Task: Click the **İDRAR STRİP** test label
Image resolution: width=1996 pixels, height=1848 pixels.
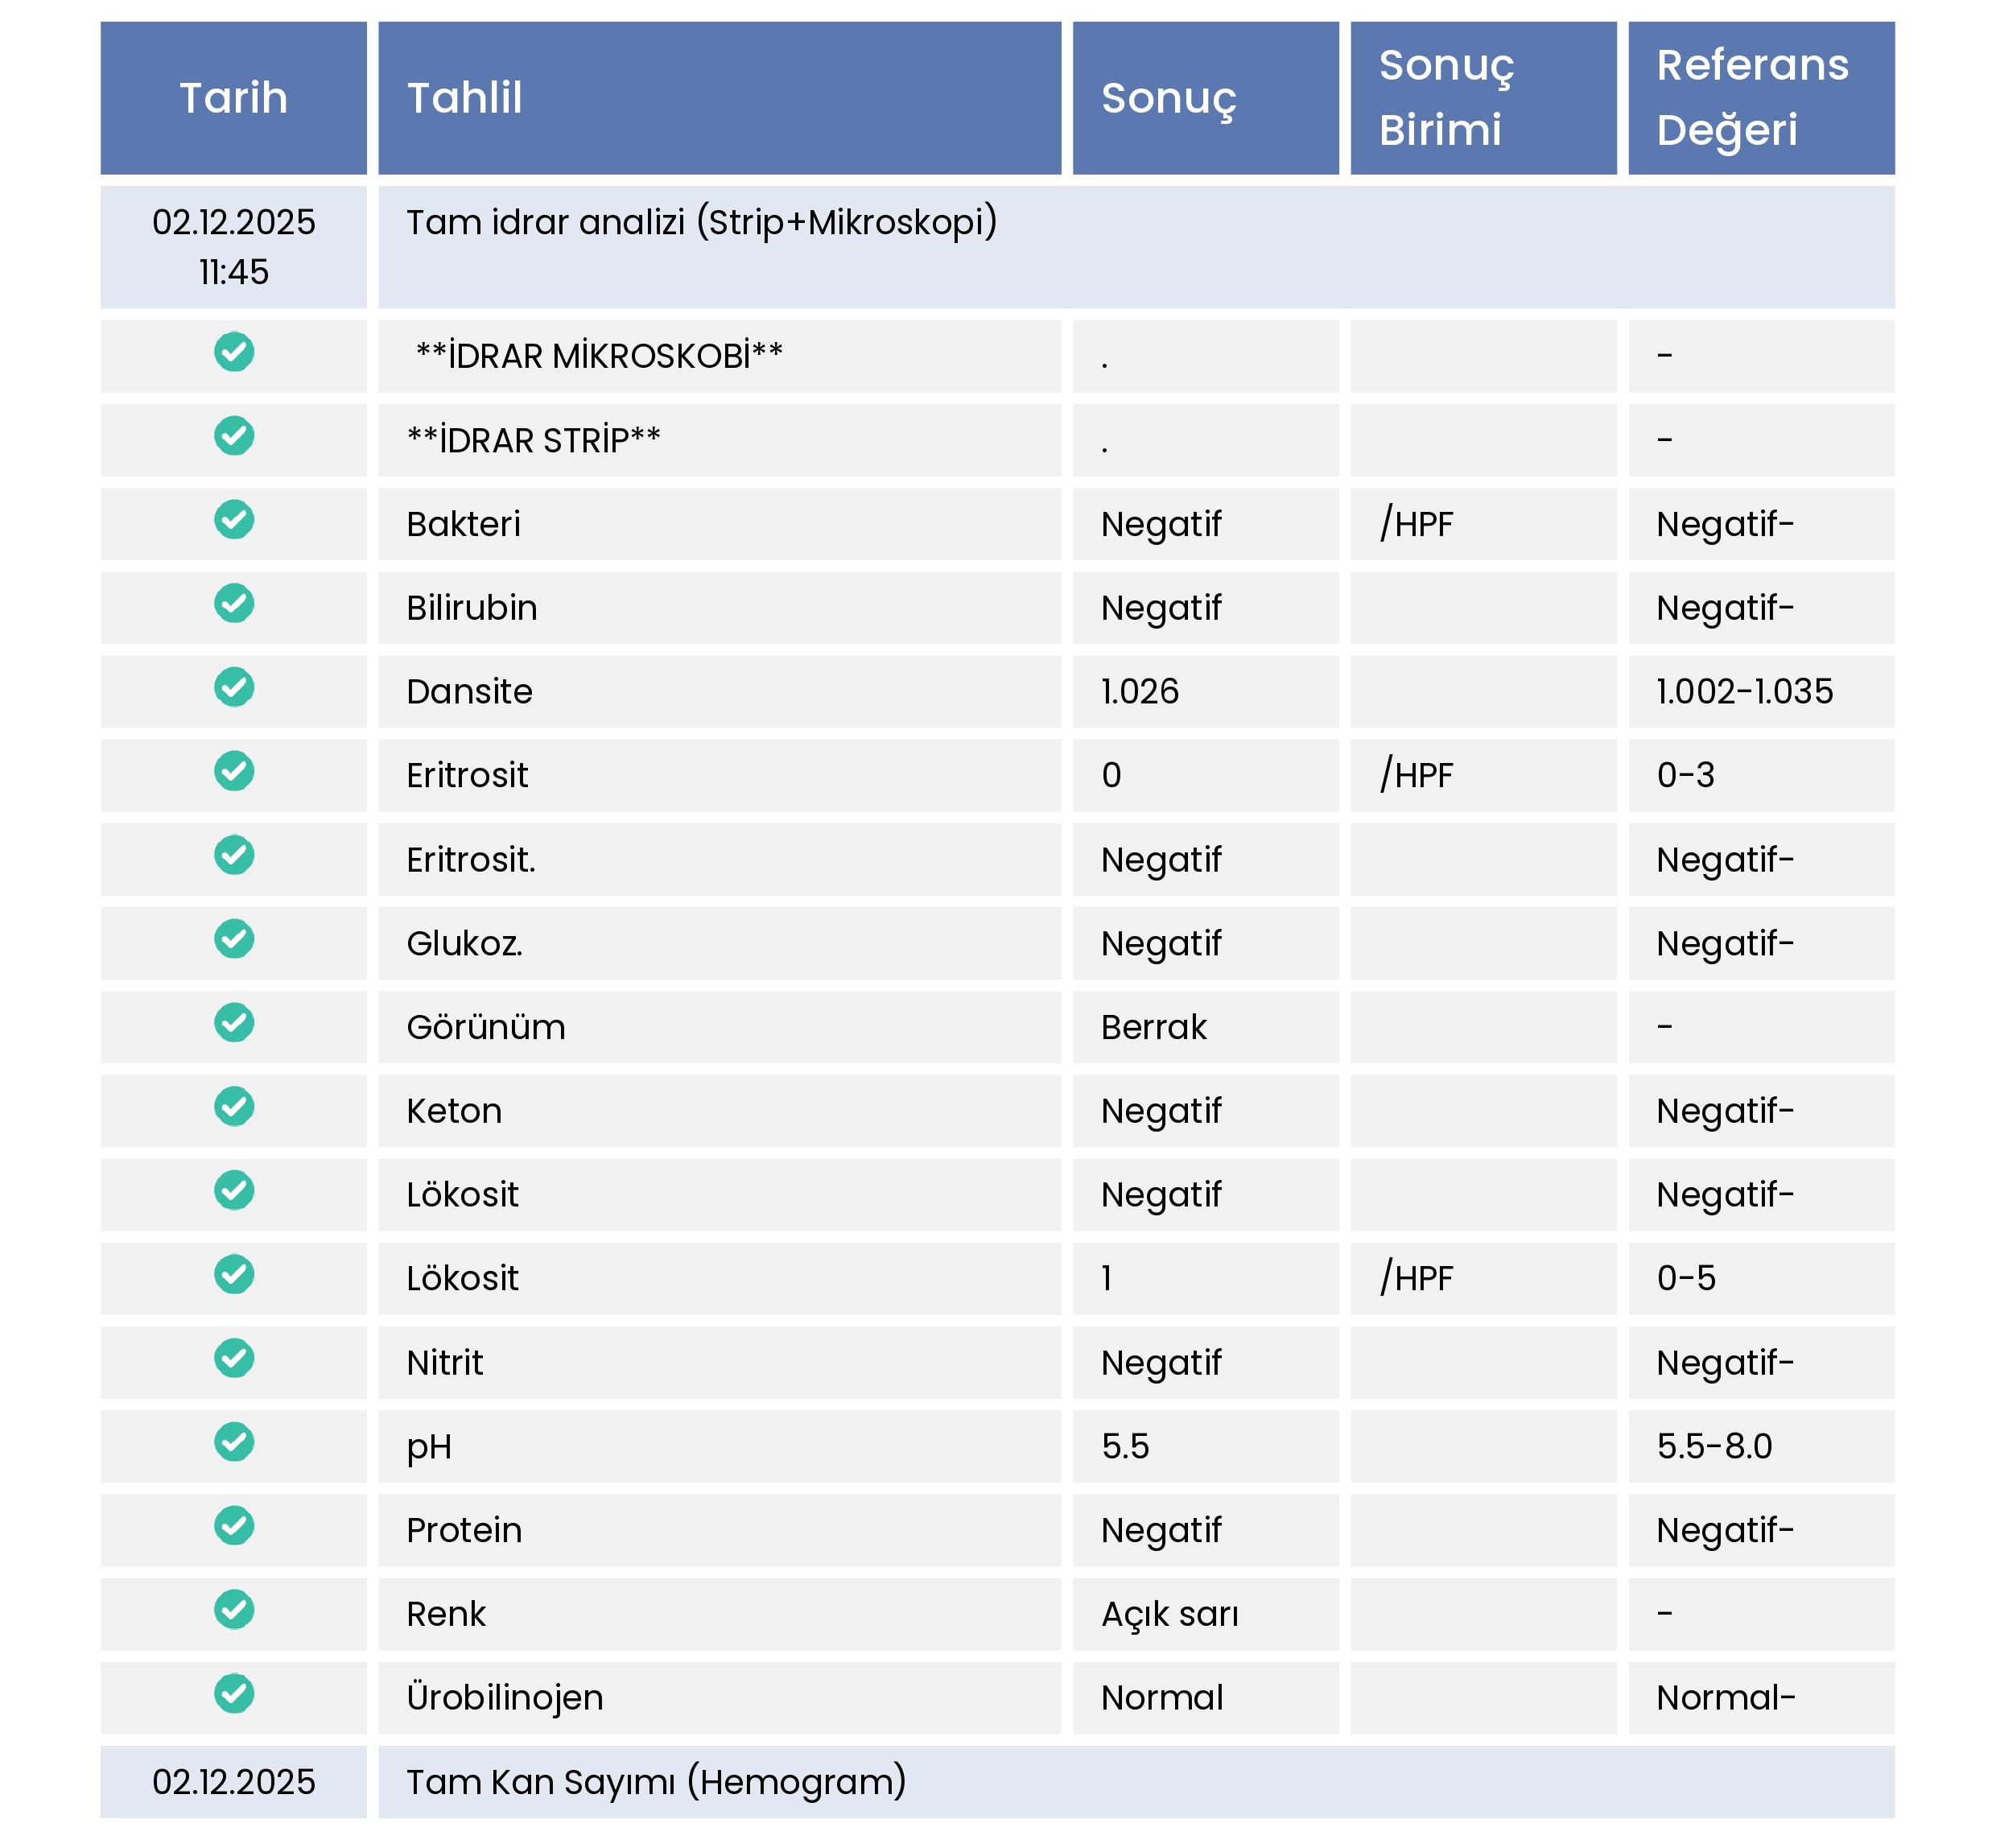Action: (x=534, y=440)
